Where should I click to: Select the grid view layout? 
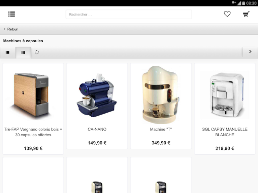(23, 52)
